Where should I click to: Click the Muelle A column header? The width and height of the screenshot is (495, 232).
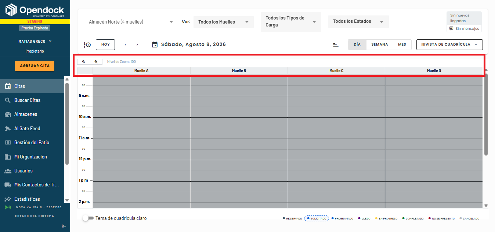(x=141, y=71)
